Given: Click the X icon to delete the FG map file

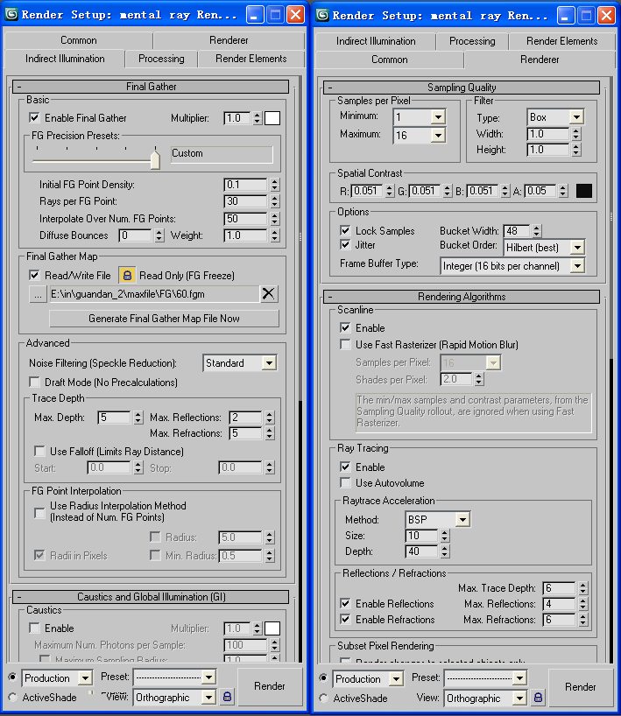Looking at the screenshot, I should [268, 293].
